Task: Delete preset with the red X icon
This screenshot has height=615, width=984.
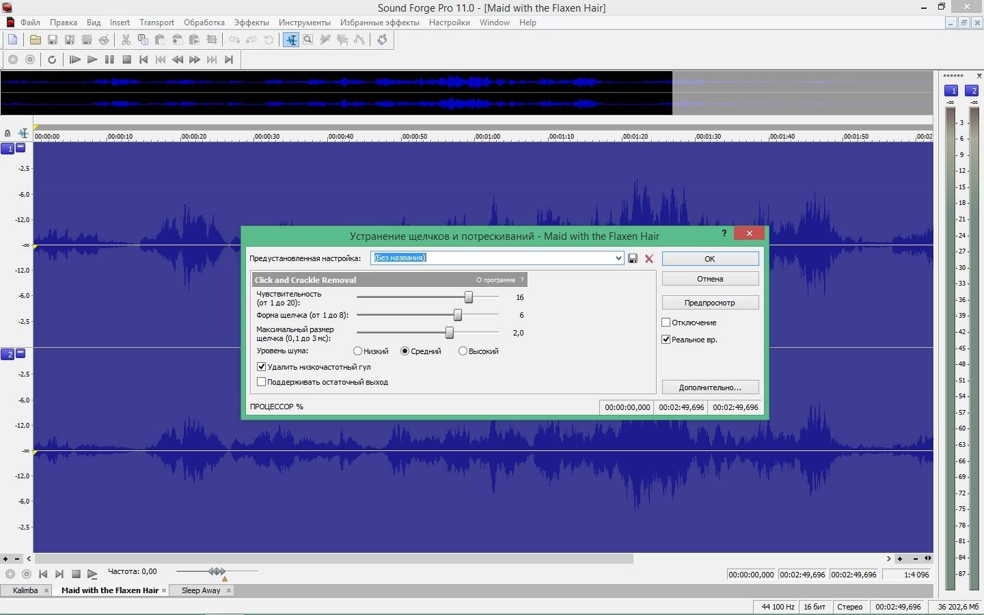Action: coord(649,258)
